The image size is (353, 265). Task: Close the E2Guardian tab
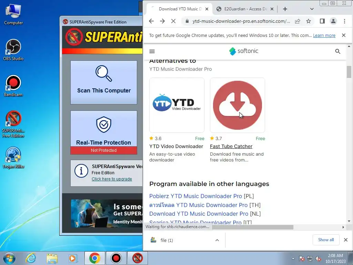[272, 9]
